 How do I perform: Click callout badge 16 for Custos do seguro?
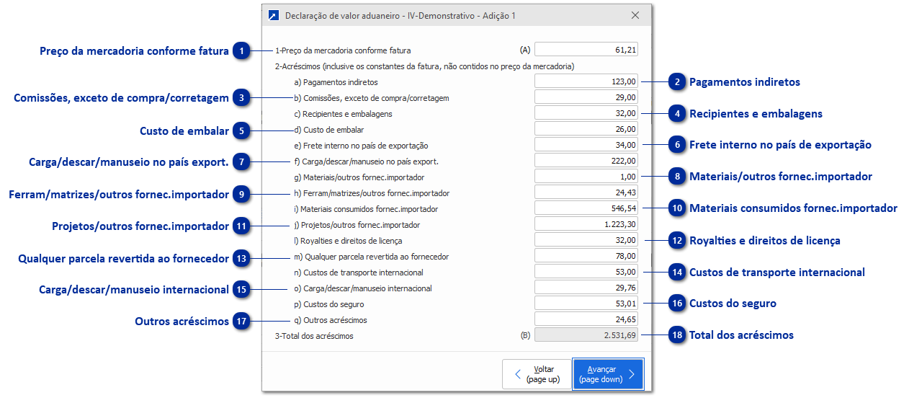[x=677, y=304]
